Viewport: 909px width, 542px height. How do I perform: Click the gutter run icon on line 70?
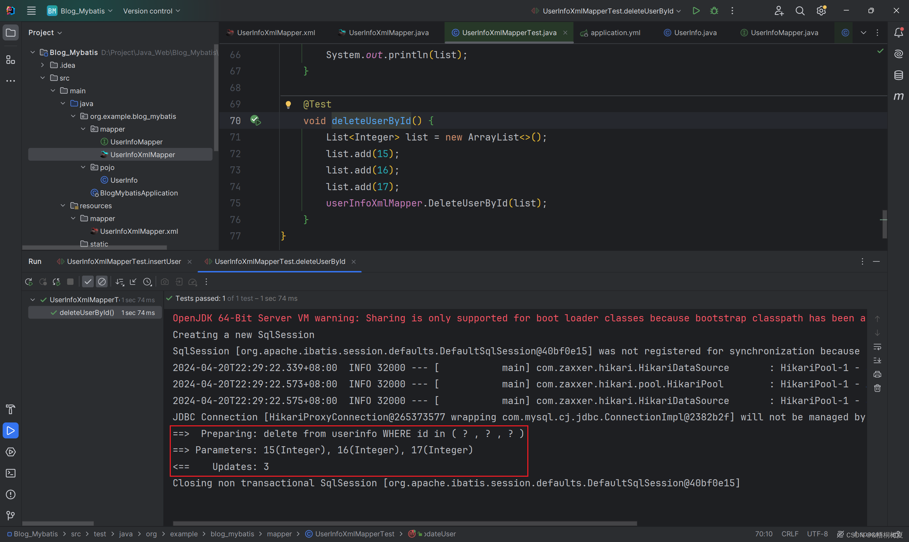coord(255,120)
